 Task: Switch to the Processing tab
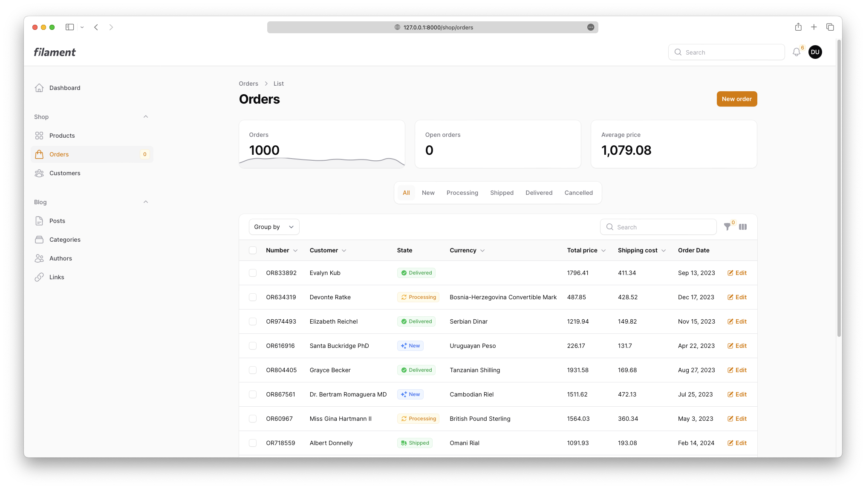(x=462, y=193)
